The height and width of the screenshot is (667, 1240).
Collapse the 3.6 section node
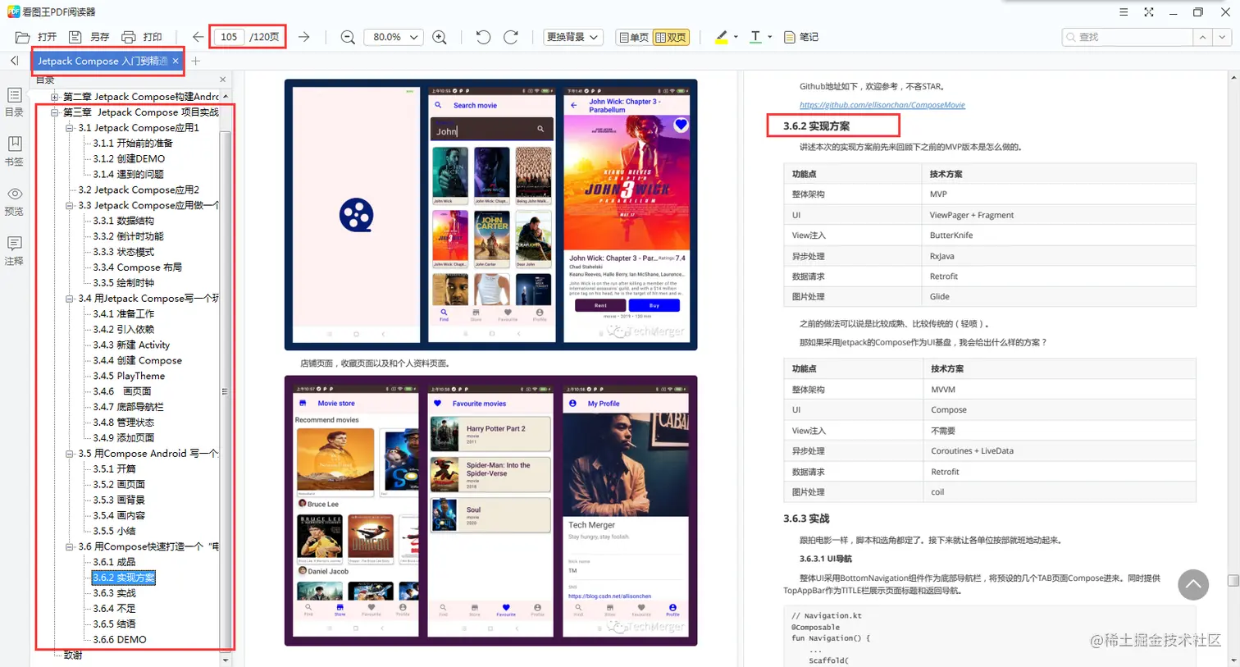(x=70, y=546)
